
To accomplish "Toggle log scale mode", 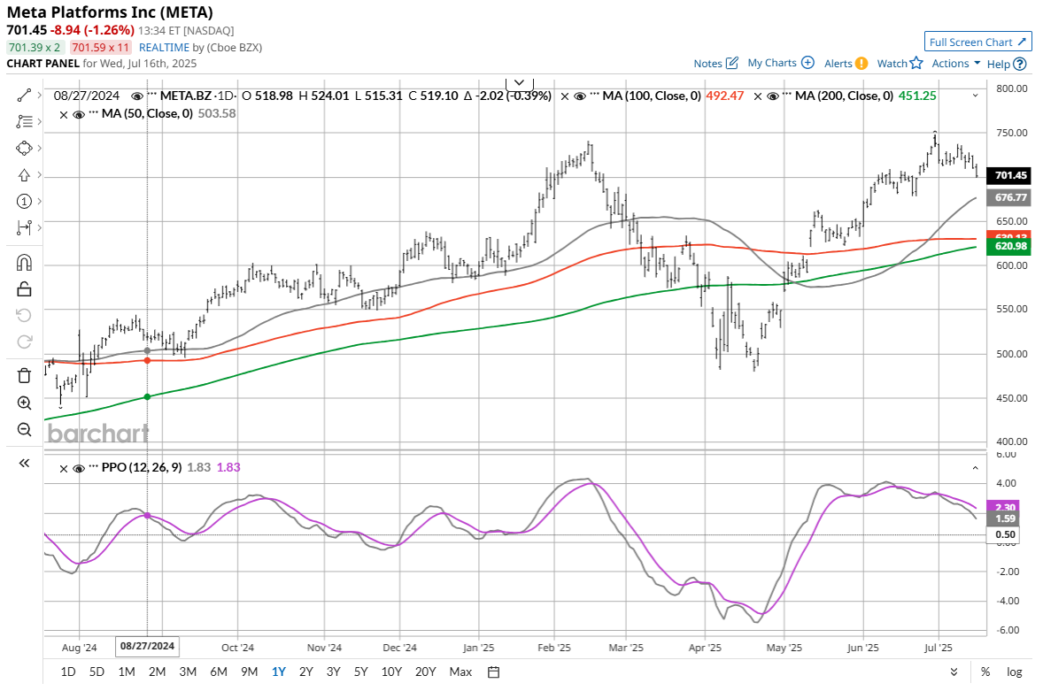I will click(1014, 672).
